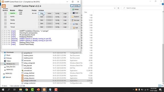Open Google Chrome from taskbar
The width and height of the screenshot is (164, 92).
[x=26, y=90]
